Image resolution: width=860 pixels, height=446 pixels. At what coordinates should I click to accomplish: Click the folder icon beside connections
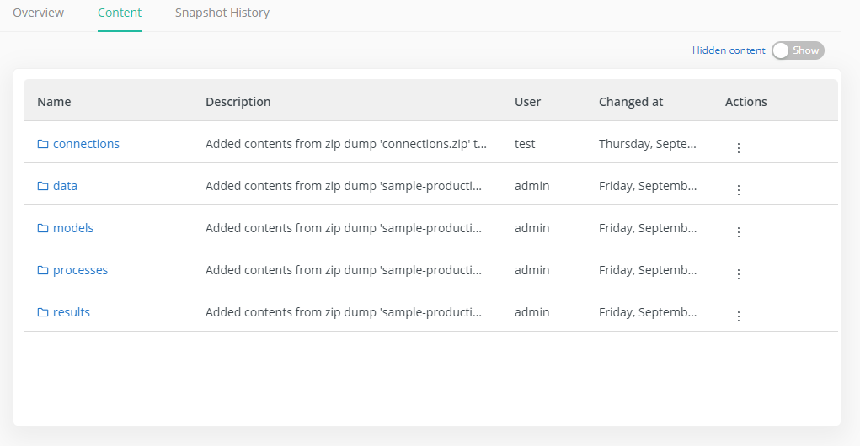[x=43, y=144]
